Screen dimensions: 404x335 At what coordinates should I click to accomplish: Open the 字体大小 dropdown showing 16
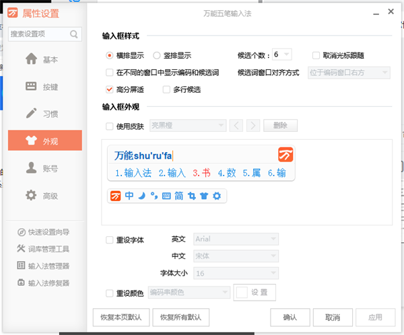236,273
